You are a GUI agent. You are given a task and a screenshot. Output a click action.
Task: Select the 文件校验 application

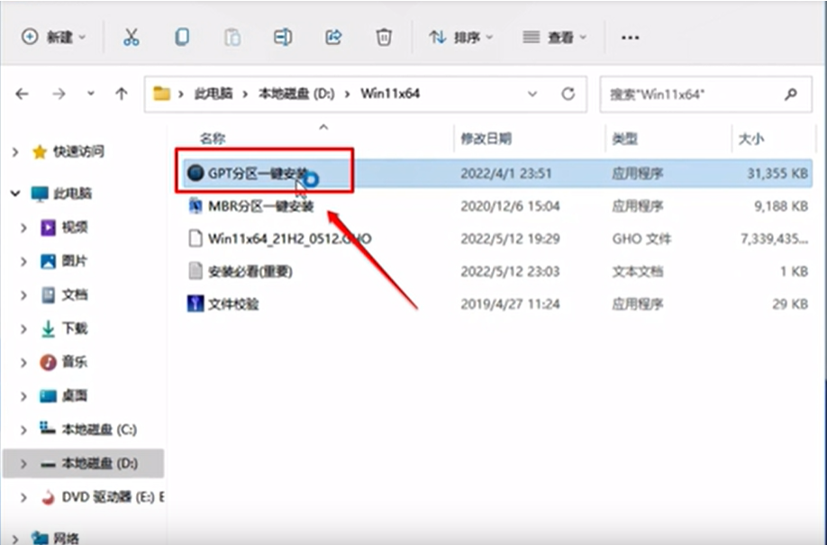tap(498, 304)
